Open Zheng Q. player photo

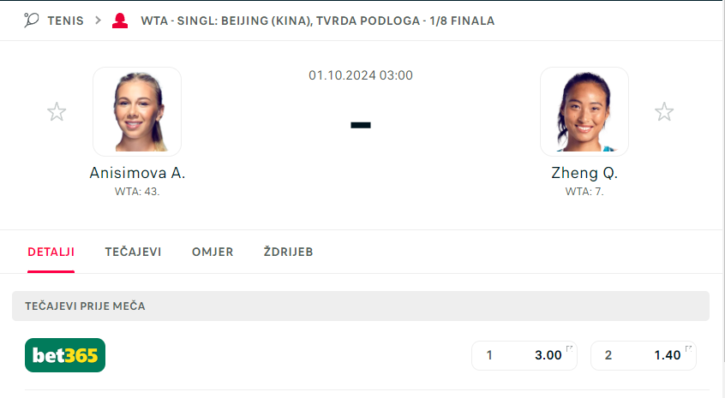584,111
